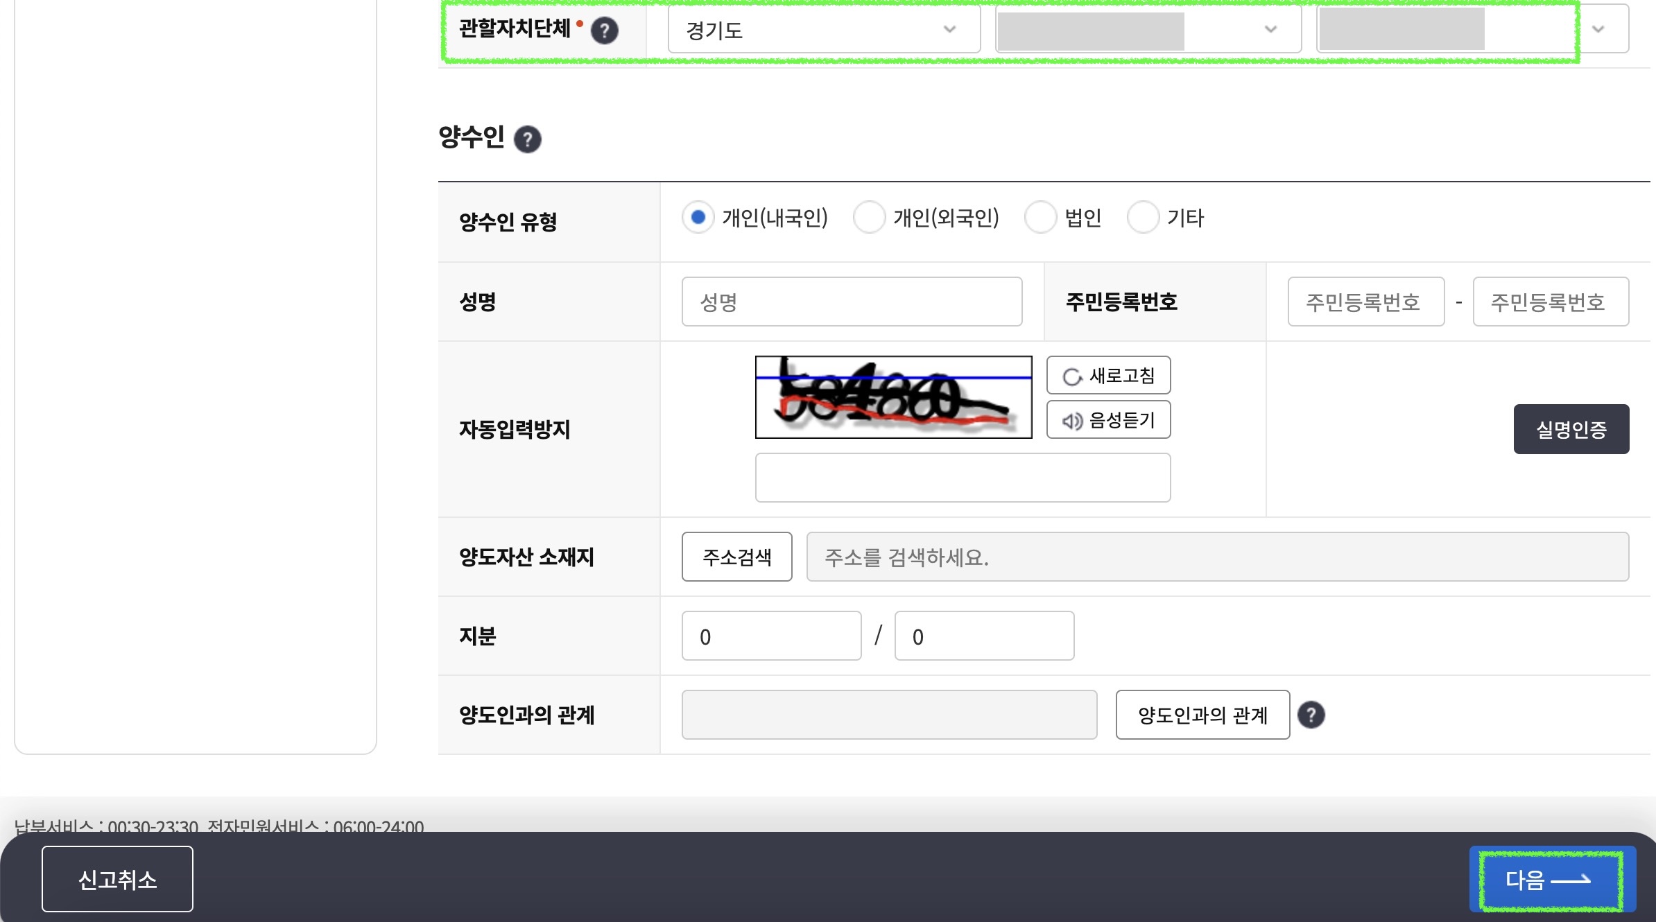Click the 주소검색 button
The height and width of the screenshot is (922, 1656).
pos(736,557)
